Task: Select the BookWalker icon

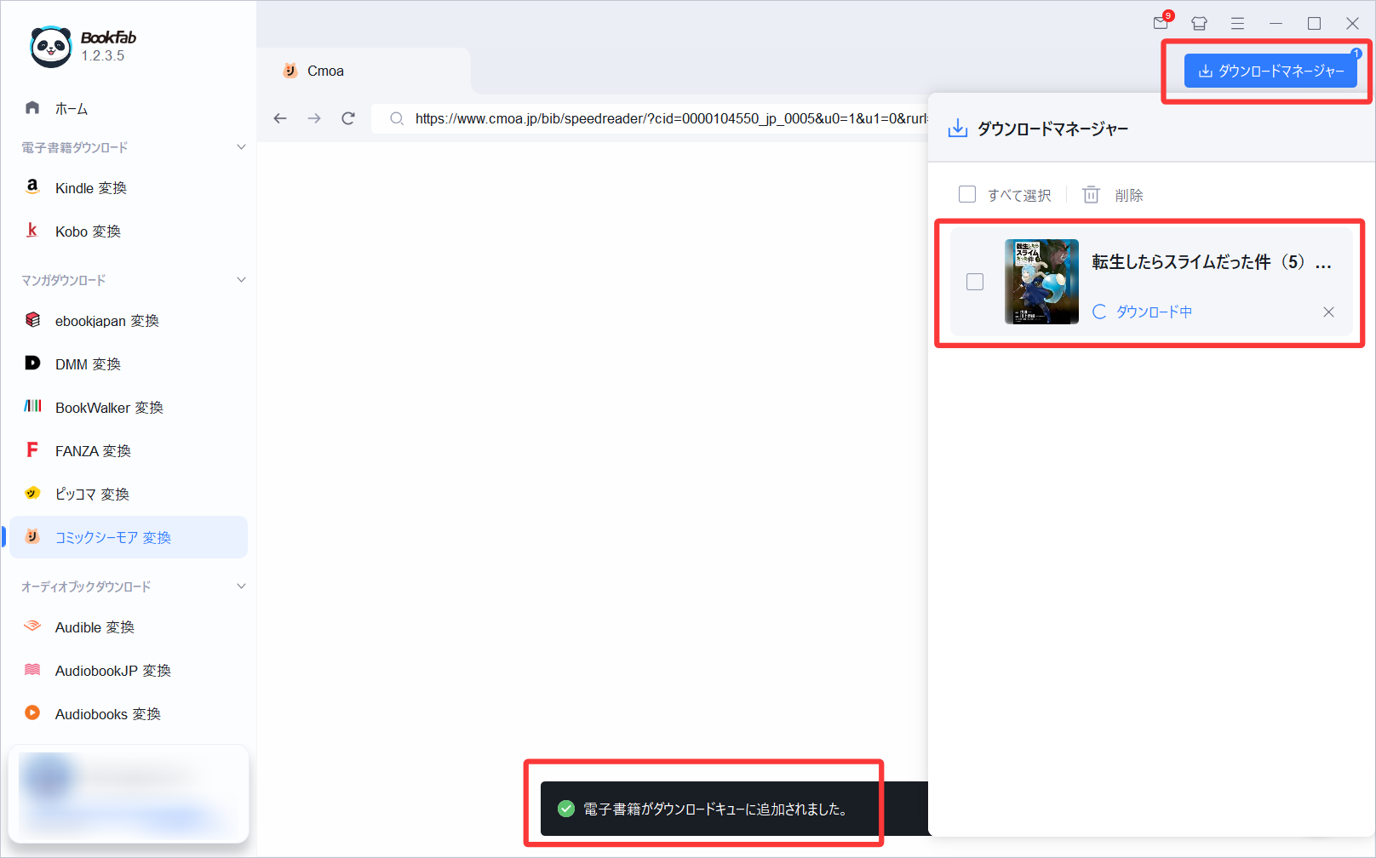Action: (32, 406)
